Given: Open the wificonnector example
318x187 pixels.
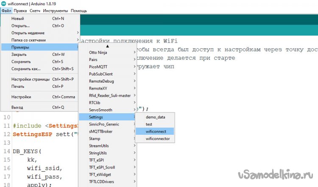Looking at the screenshot, I should pyautogui.click(x=155, y=139).
